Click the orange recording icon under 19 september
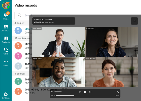The height and width of the screenshot is (101, 141). pos(18,46)
